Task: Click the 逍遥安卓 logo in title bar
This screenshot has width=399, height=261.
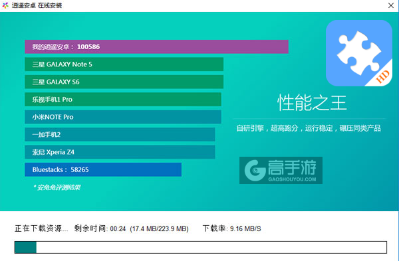Action: 5,5
